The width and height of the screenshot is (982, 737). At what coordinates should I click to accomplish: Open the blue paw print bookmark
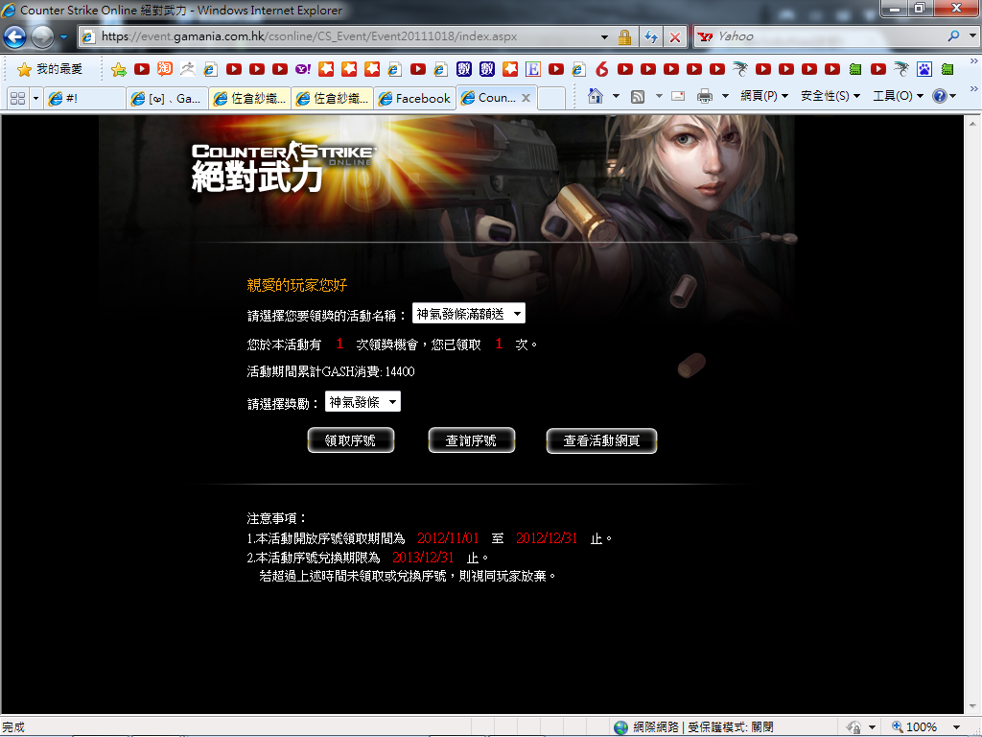pos(924,69)
